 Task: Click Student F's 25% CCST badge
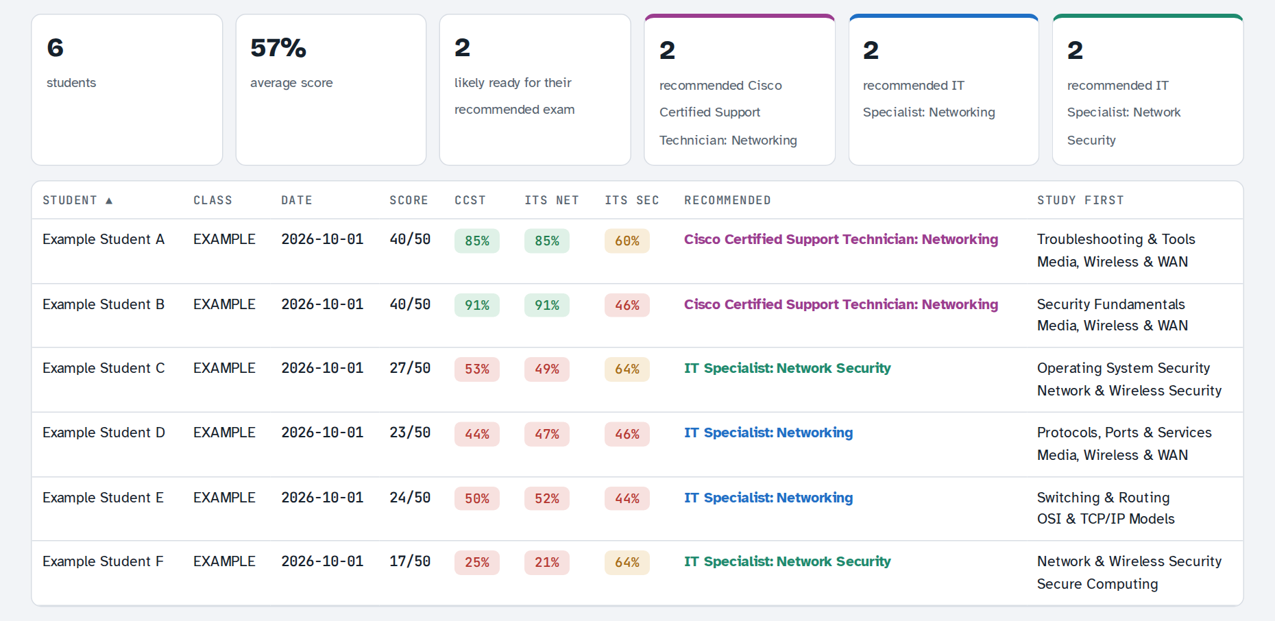(x=477, y=563)
